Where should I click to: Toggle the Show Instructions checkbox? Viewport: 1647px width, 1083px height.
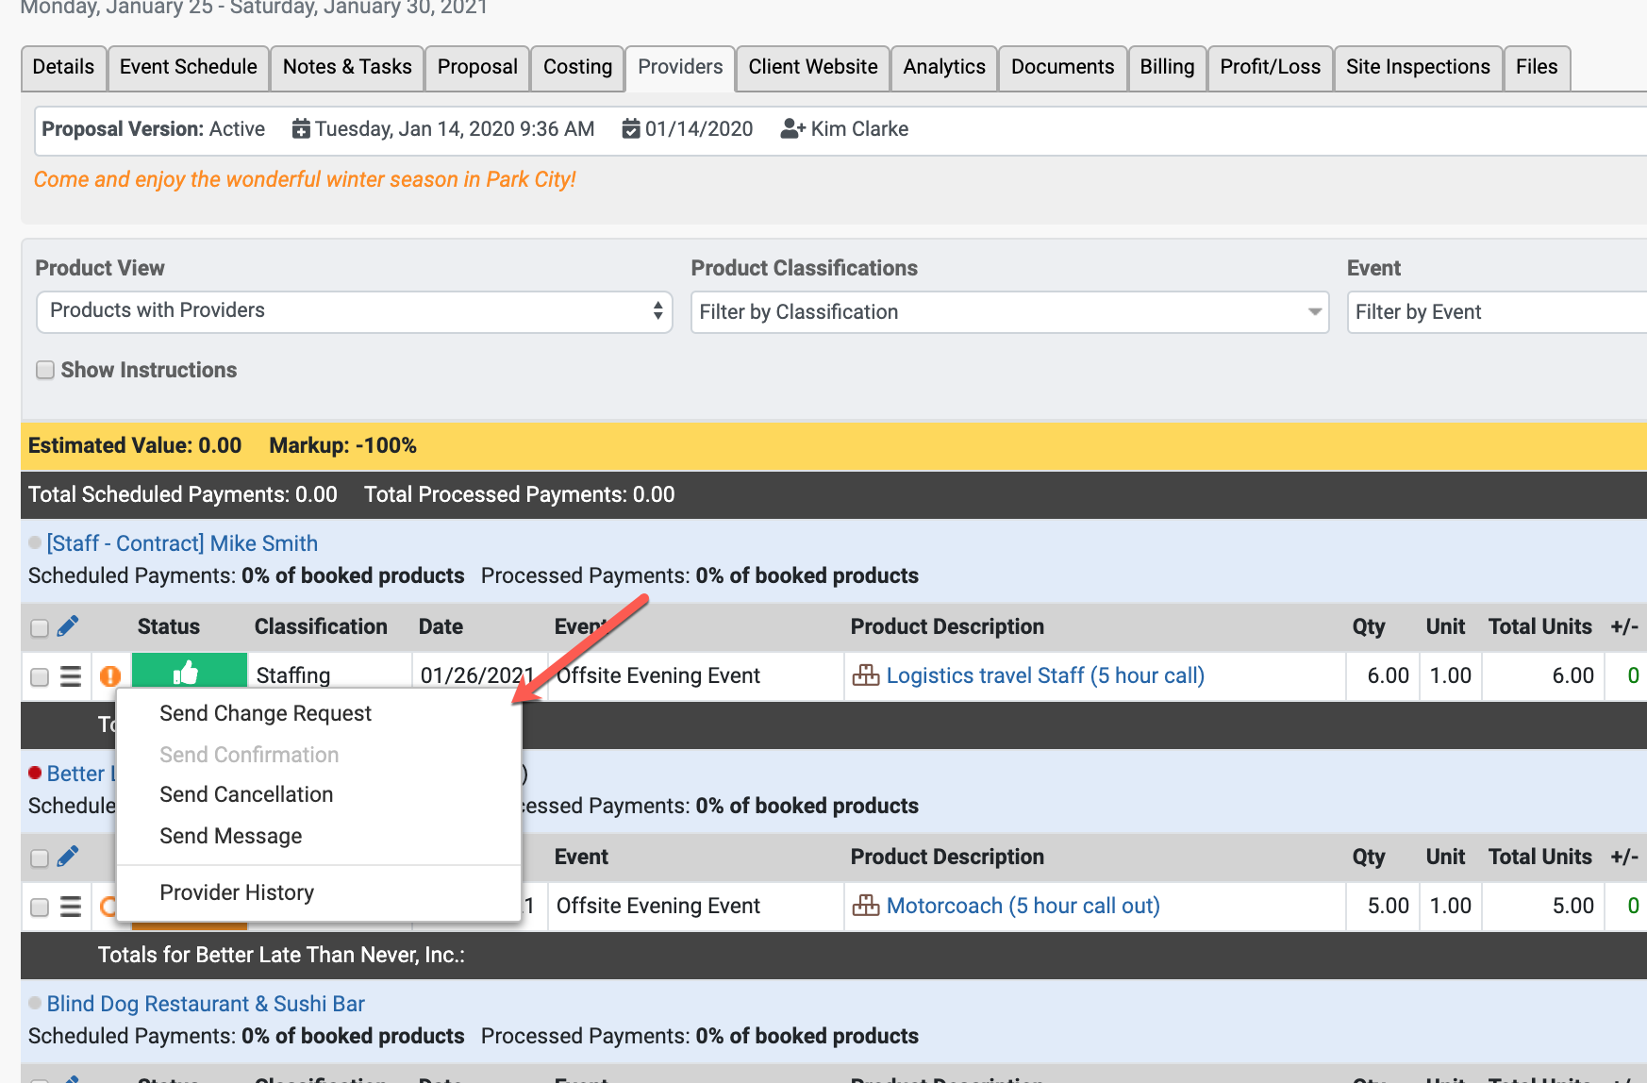pos(44,370)
